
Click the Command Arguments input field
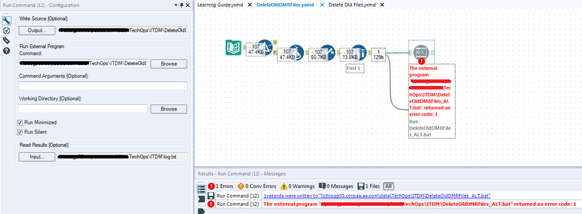103,86
